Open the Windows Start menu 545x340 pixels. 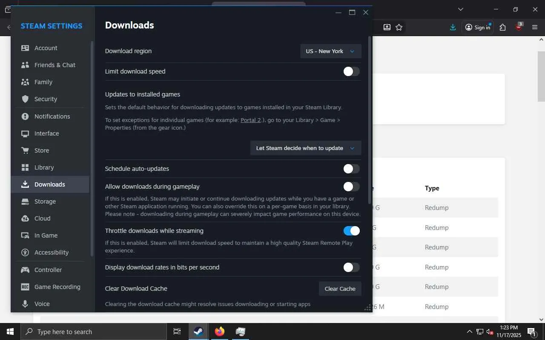(10, 331)
